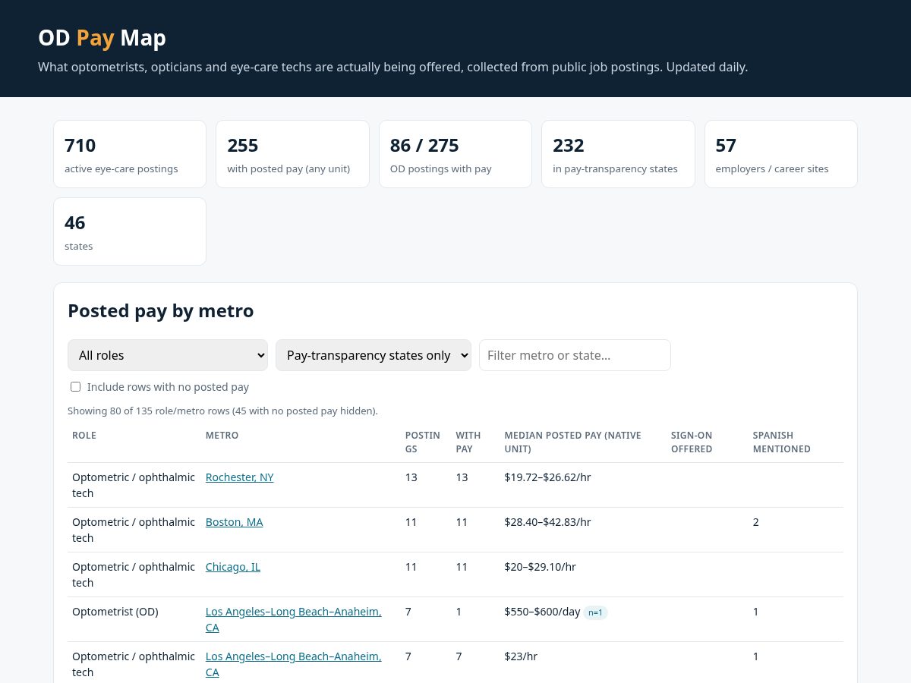Click the 255 with posted pay card
This screenshot has height=683, width=911.
coord(292,154)
